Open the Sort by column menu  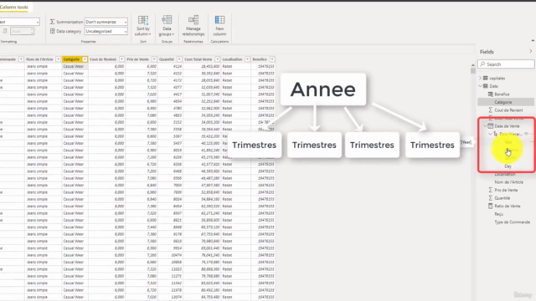tap(143, 26)
